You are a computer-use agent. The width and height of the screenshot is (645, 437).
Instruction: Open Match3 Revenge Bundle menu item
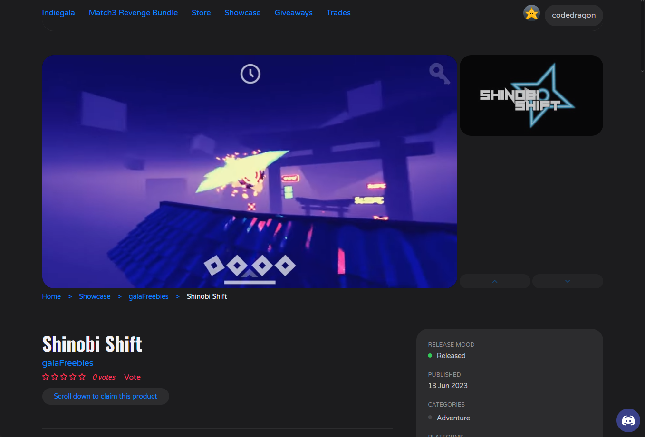(x=133, y=13)
